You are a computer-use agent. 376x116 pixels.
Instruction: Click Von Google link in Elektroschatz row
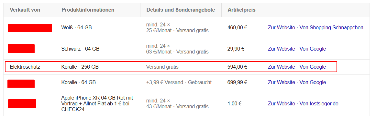pyautogui.click(x=313, y=67)
